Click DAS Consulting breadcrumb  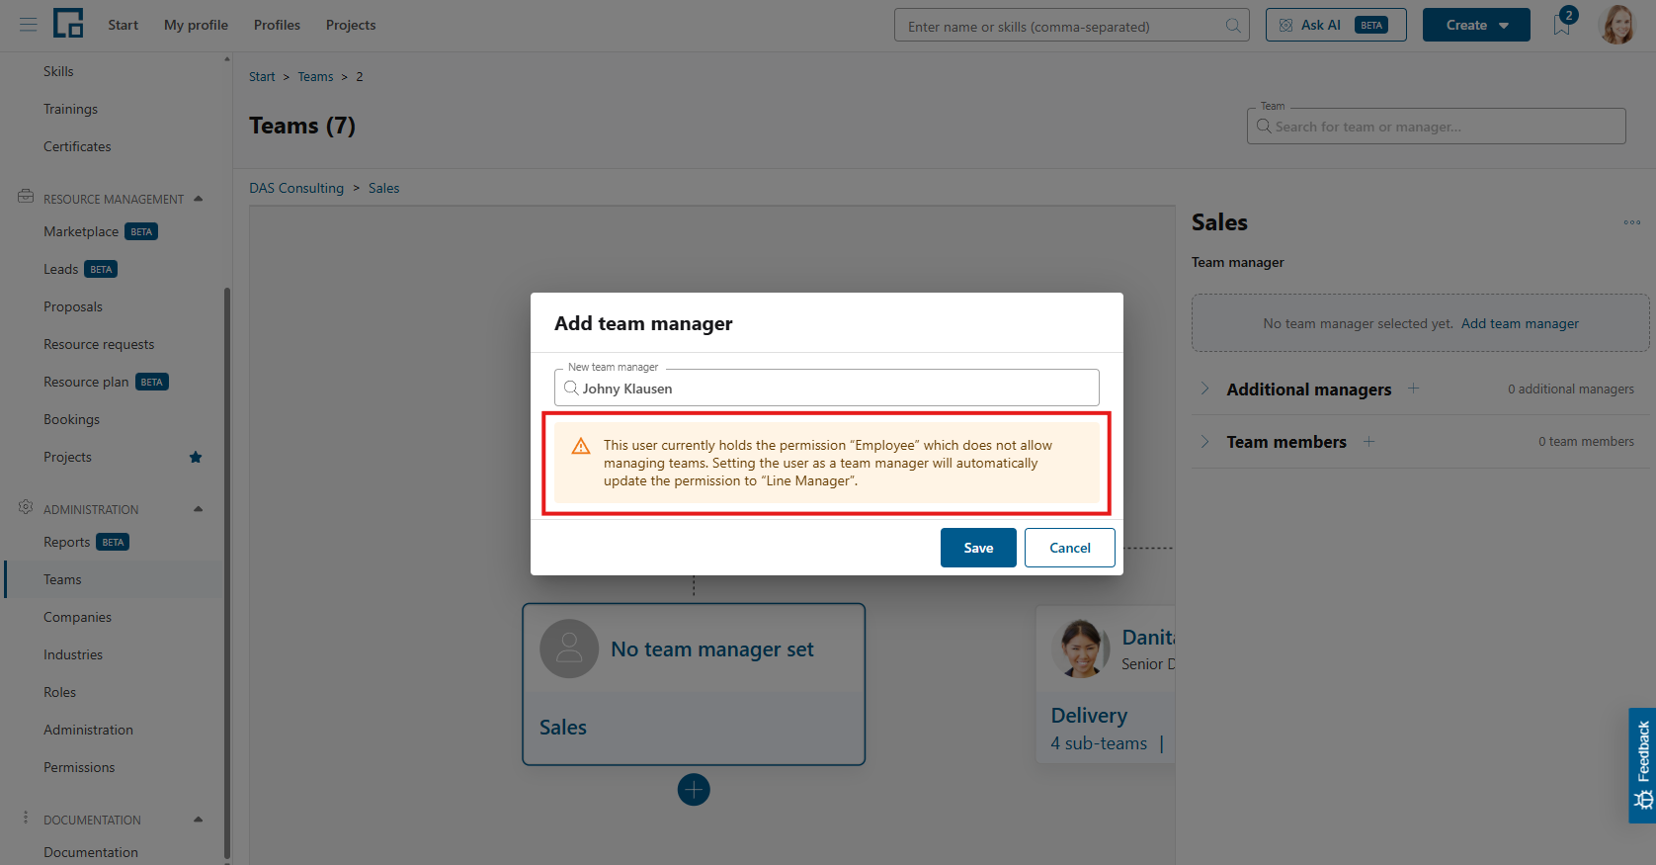click(x=296, y=188)
